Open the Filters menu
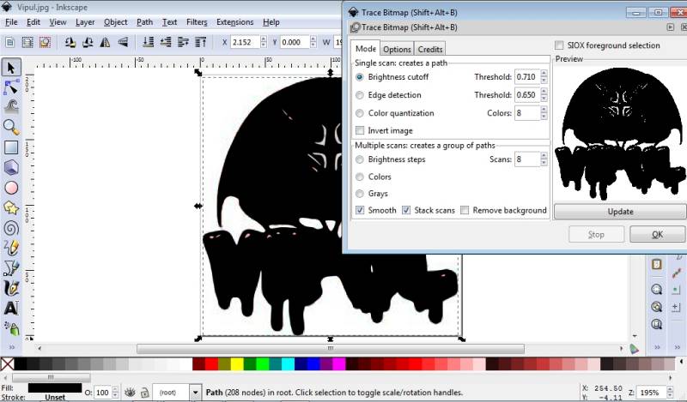This screenshot has width=687, height=402. pyautogui.click(x=197, y=22)
